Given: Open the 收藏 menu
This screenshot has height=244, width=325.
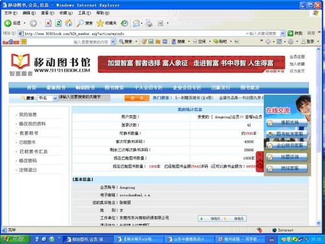Looking at the screenshot, I should [66, 13].
